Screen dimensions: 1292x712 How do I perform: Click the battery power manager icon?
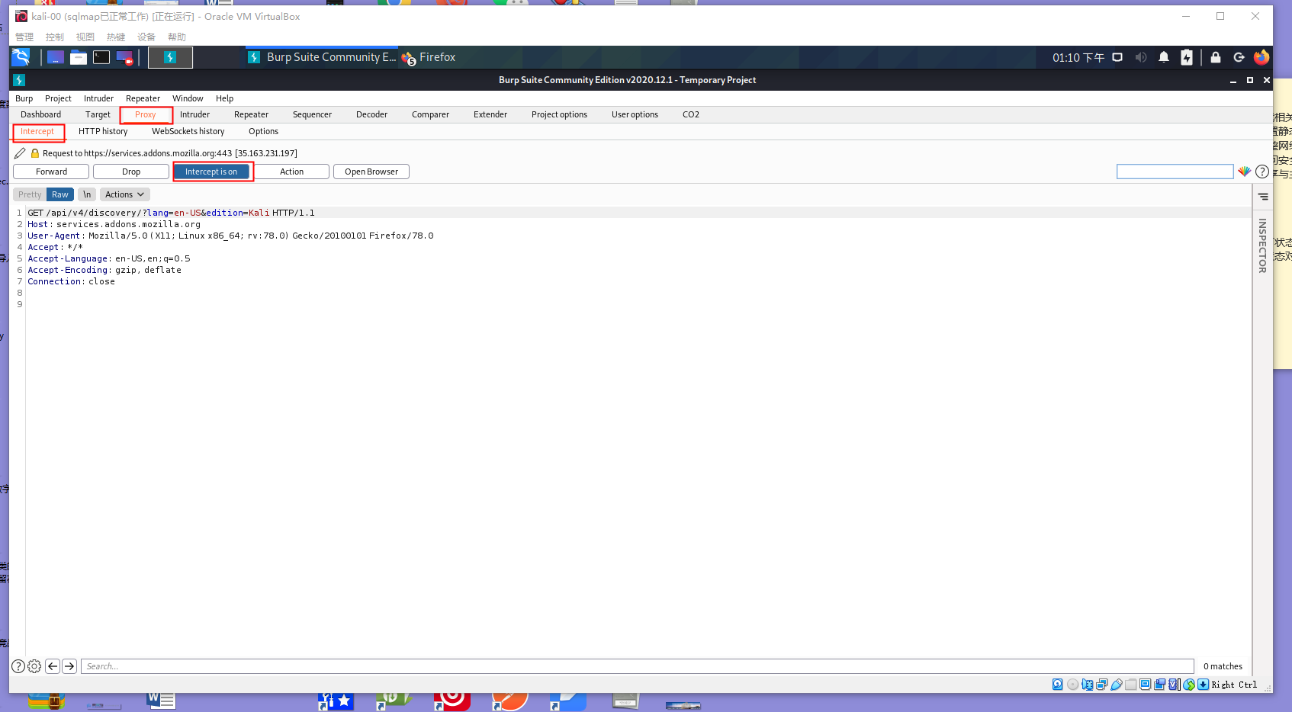[x=1187, y=57]
